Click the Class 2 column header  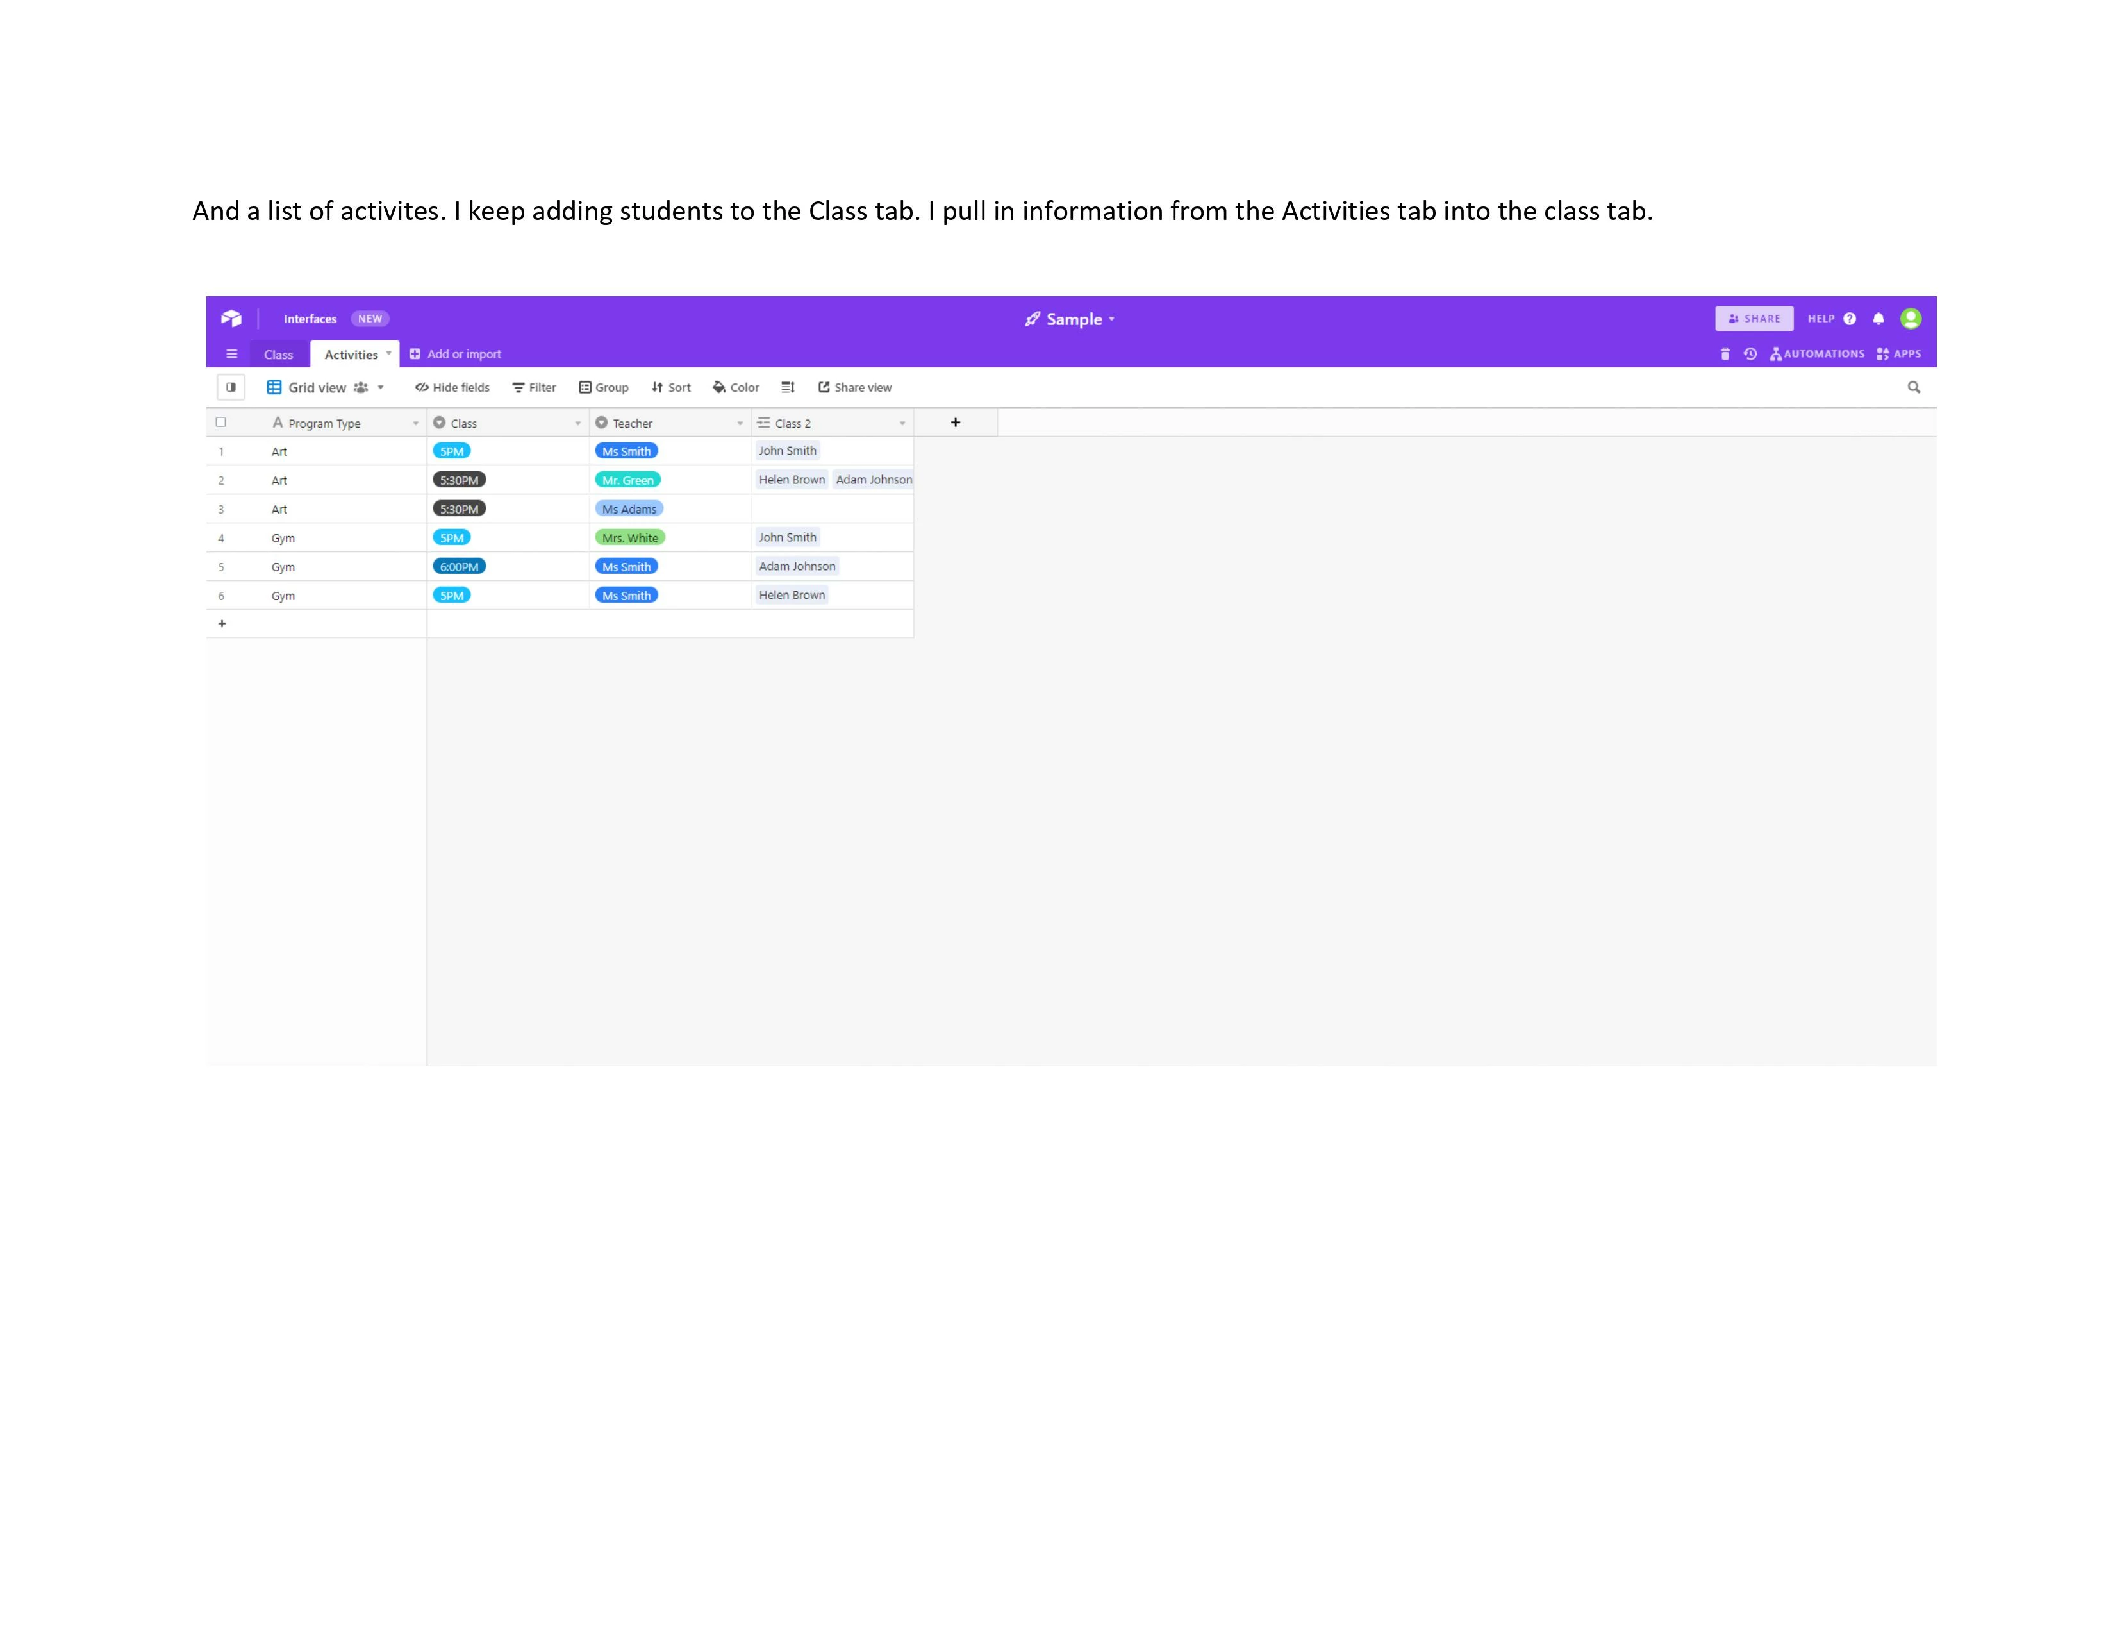click(833, 423)
